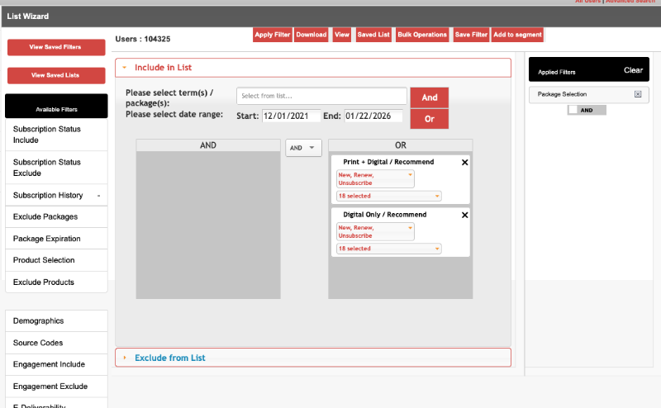The height and width of the screenshot is (408, 661).
Task: Collapse the Include in List section arrow
Action: (125, 68)
